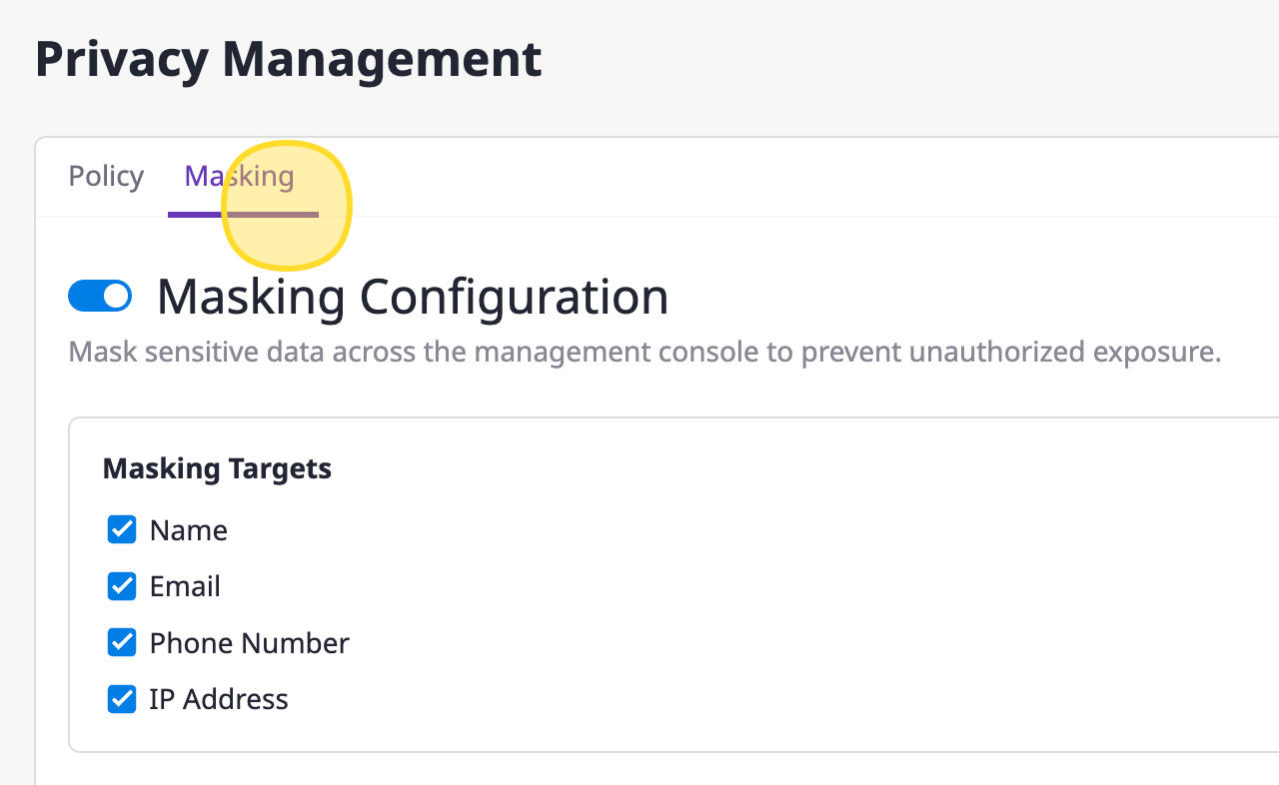Click the Privacy Management page title
This screenshot has width=1279, height=785.
288,60
